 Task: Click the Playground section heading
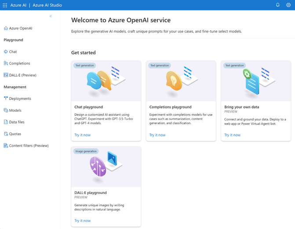point(13,40)
